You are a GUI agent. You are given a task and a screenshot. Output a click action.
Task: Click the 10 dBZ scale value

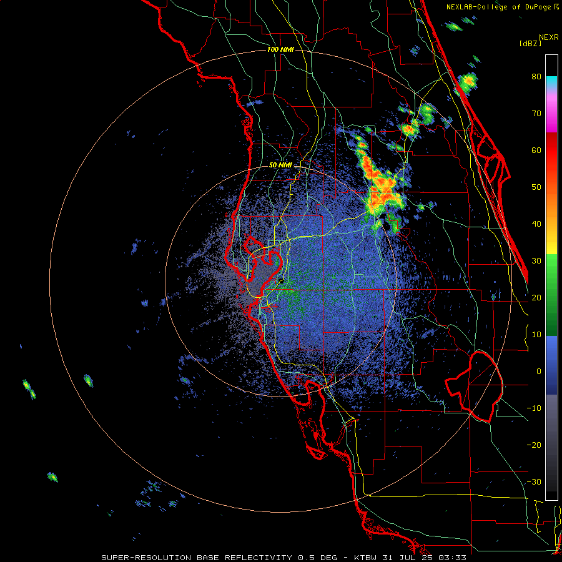pos(536,335)
